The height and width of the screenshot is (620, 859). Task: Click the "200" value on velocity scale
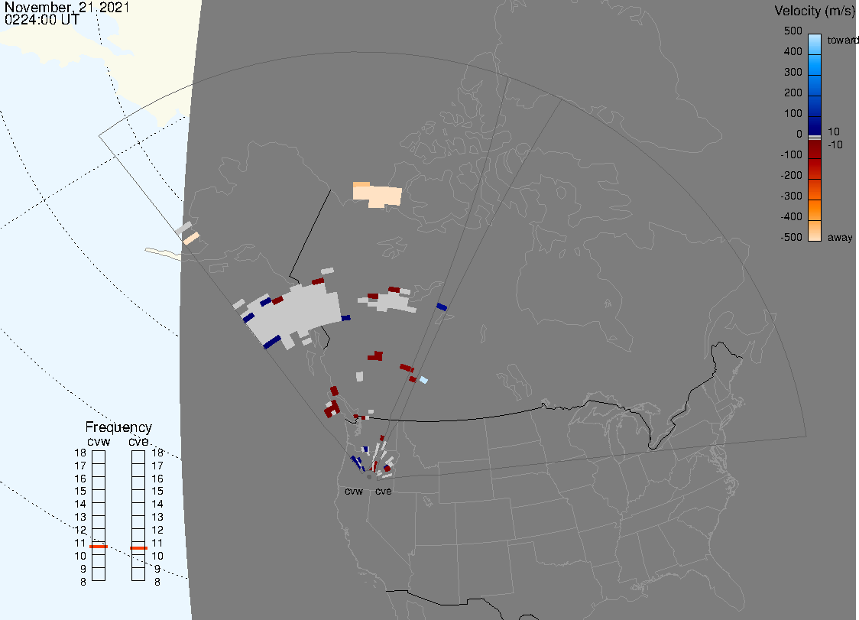click(793, 93)
